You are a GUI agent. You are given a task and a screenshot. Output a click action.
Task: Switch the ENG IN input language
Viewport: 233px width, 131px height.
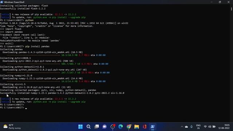pyautogui.click(x=198, y=127)
